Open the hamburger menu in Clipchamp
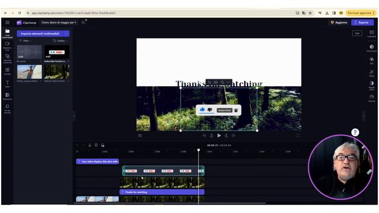This screenshot has width=379, height=213. 8,22
